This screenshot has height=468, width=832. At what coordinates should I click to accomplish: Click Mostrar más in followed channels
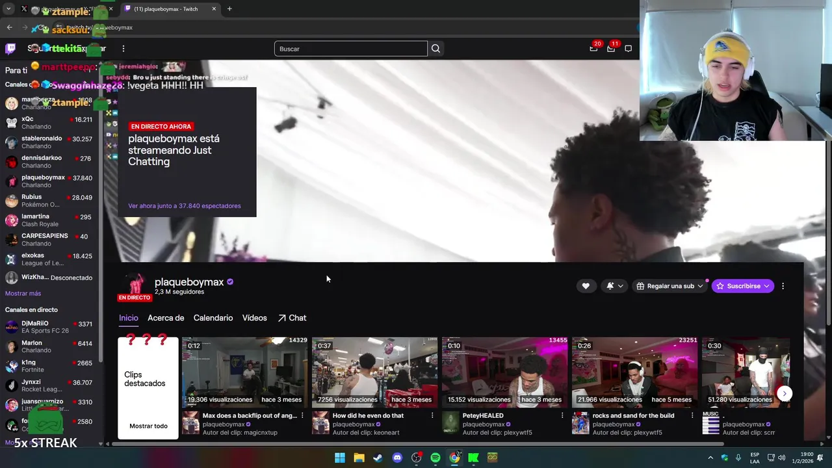23,293
